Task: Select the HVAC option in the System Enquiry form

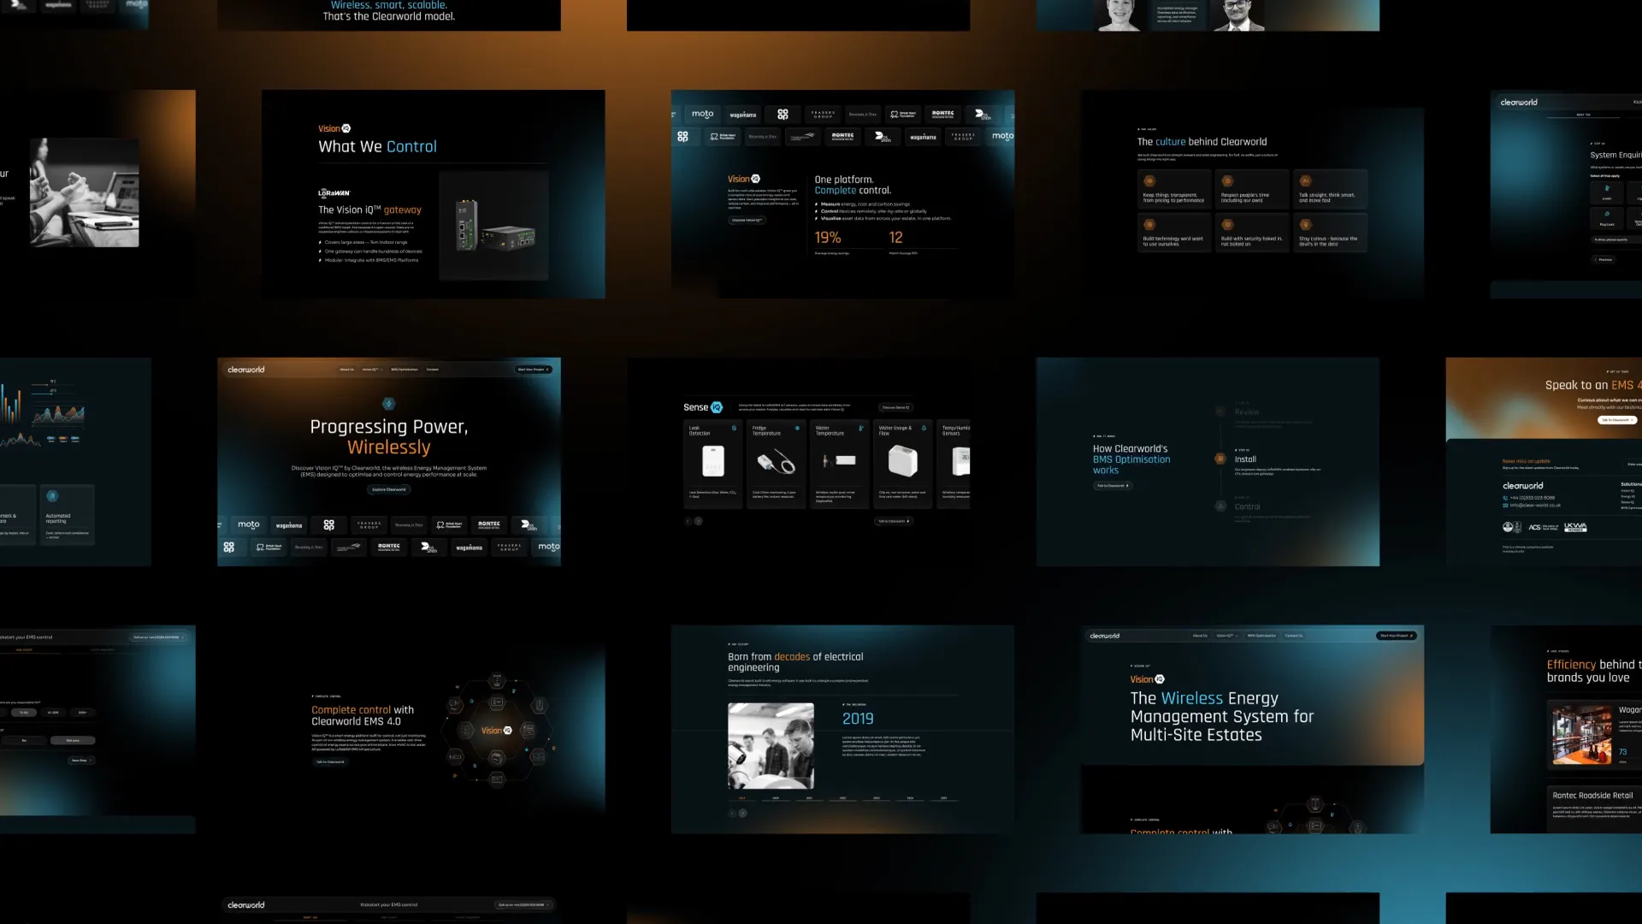Action: [x=1607, y=192]
